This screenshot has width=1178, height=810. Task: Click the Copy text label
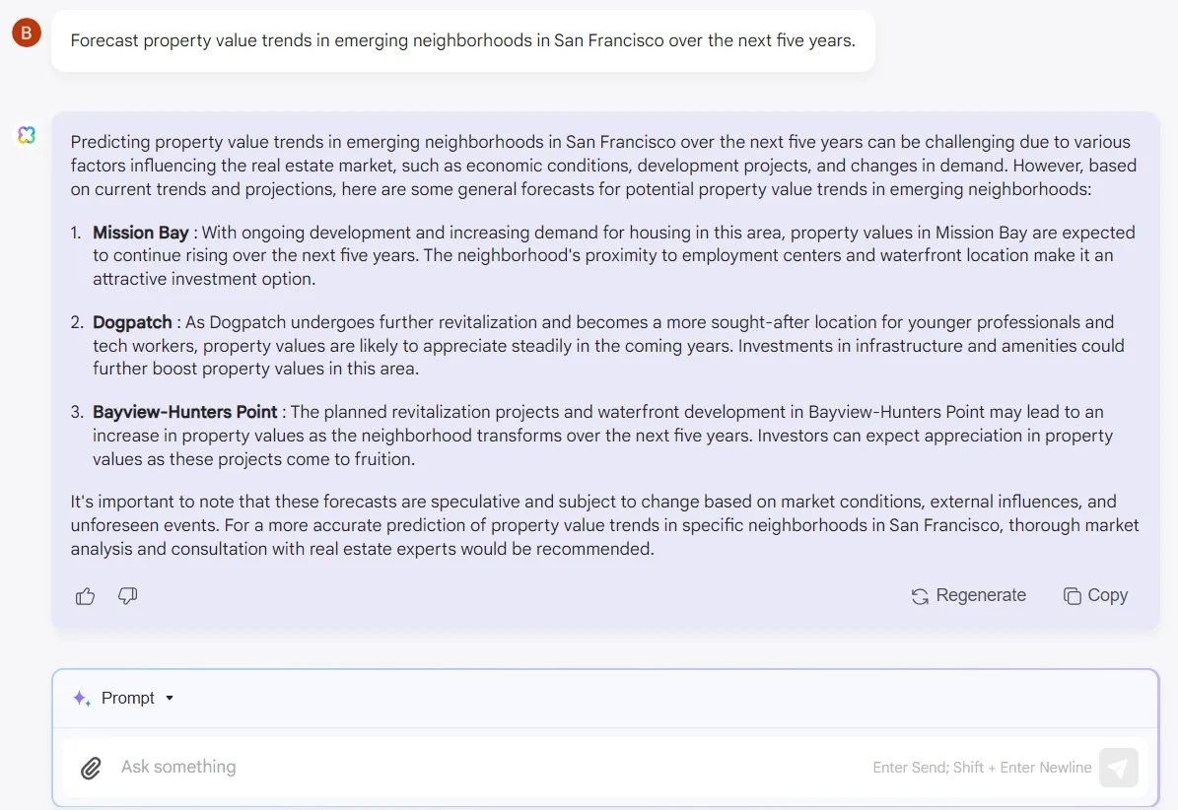tap(1107, 595)
